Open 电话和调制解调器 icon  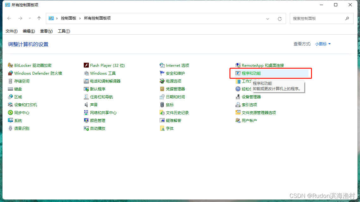(86, 81)
